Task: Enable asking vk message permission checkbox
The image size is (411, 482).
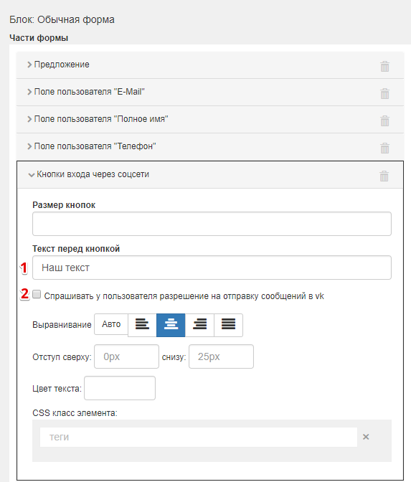Action: point(37,295)
